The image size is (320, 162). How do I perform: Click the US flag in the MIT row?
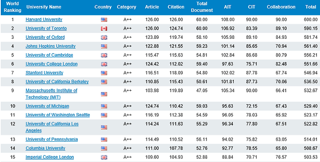[x=104, y=94]
